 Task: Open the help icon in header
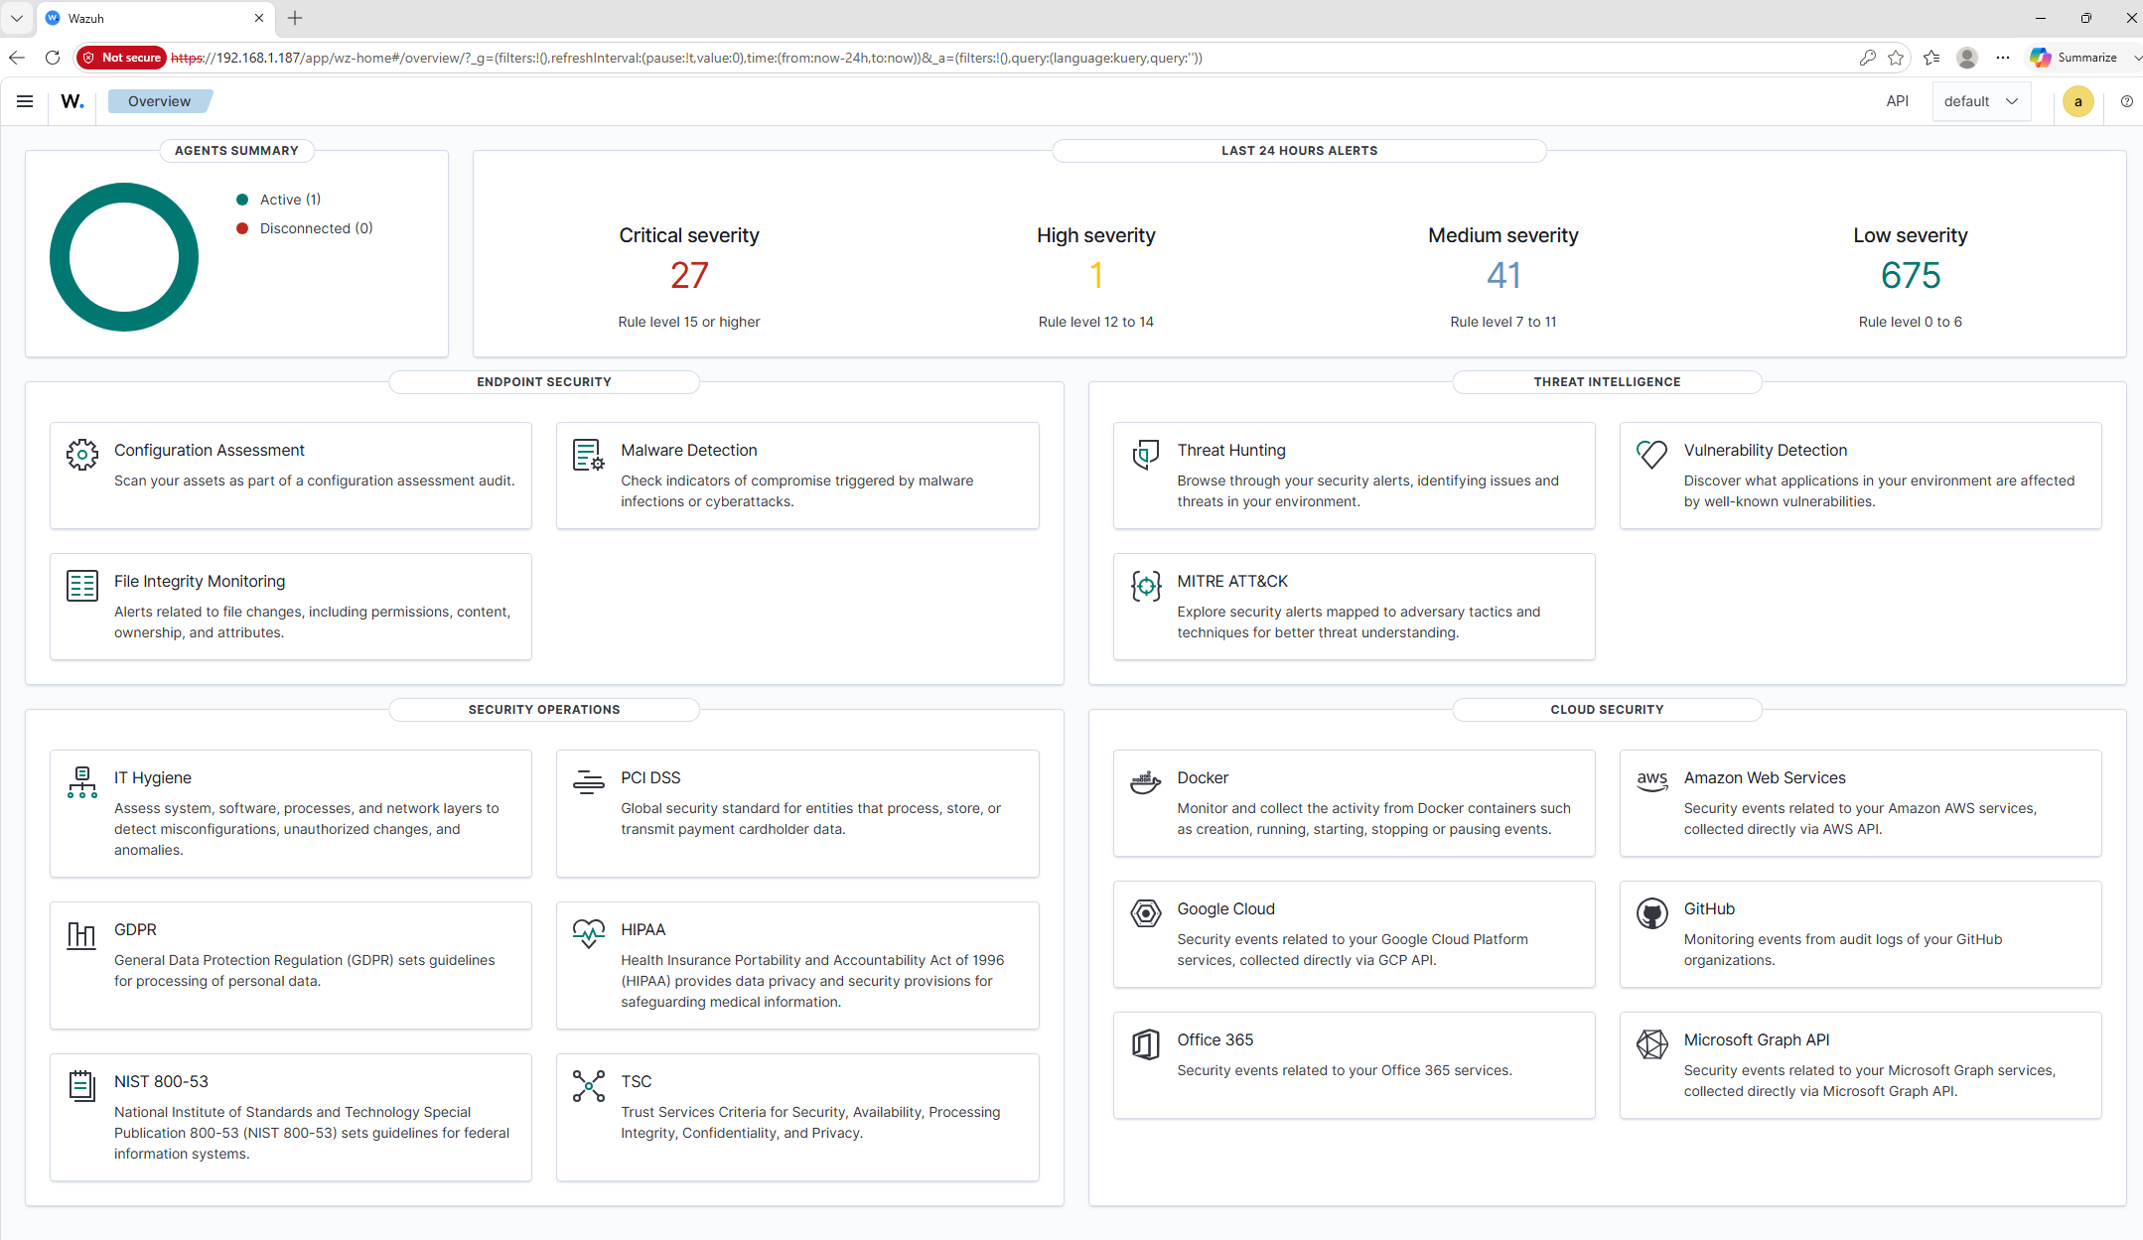tap(2127, 101)
